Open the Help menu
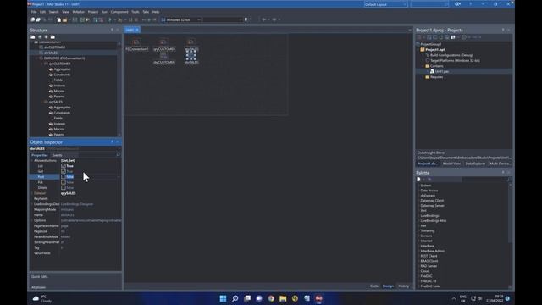The image size is (542, 305). (156, 12)
